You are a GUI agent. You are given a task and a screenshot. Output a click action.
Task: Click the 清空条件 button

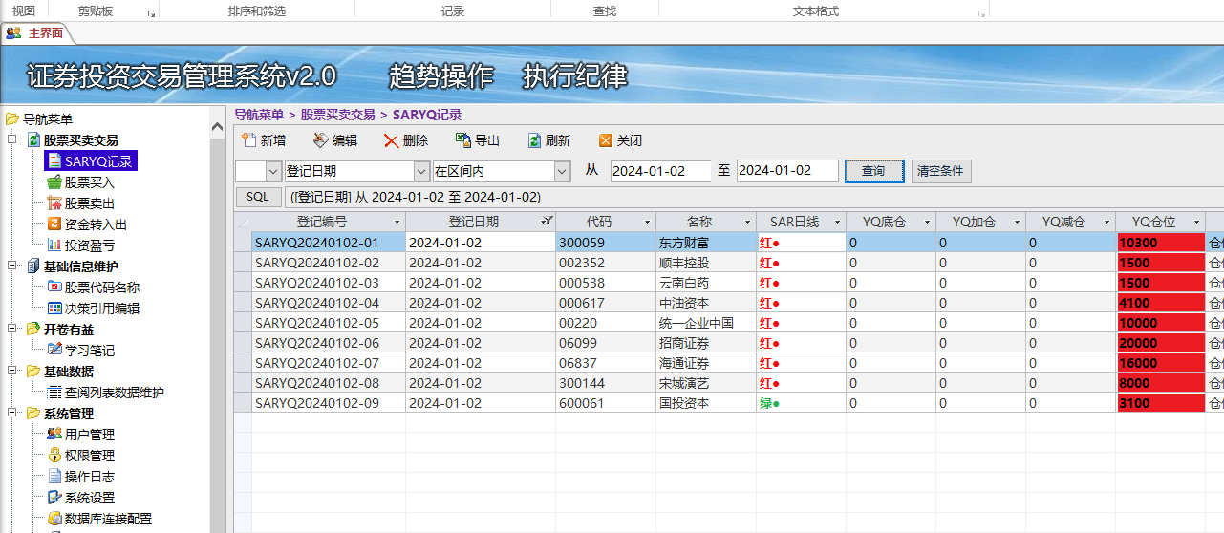941,171
